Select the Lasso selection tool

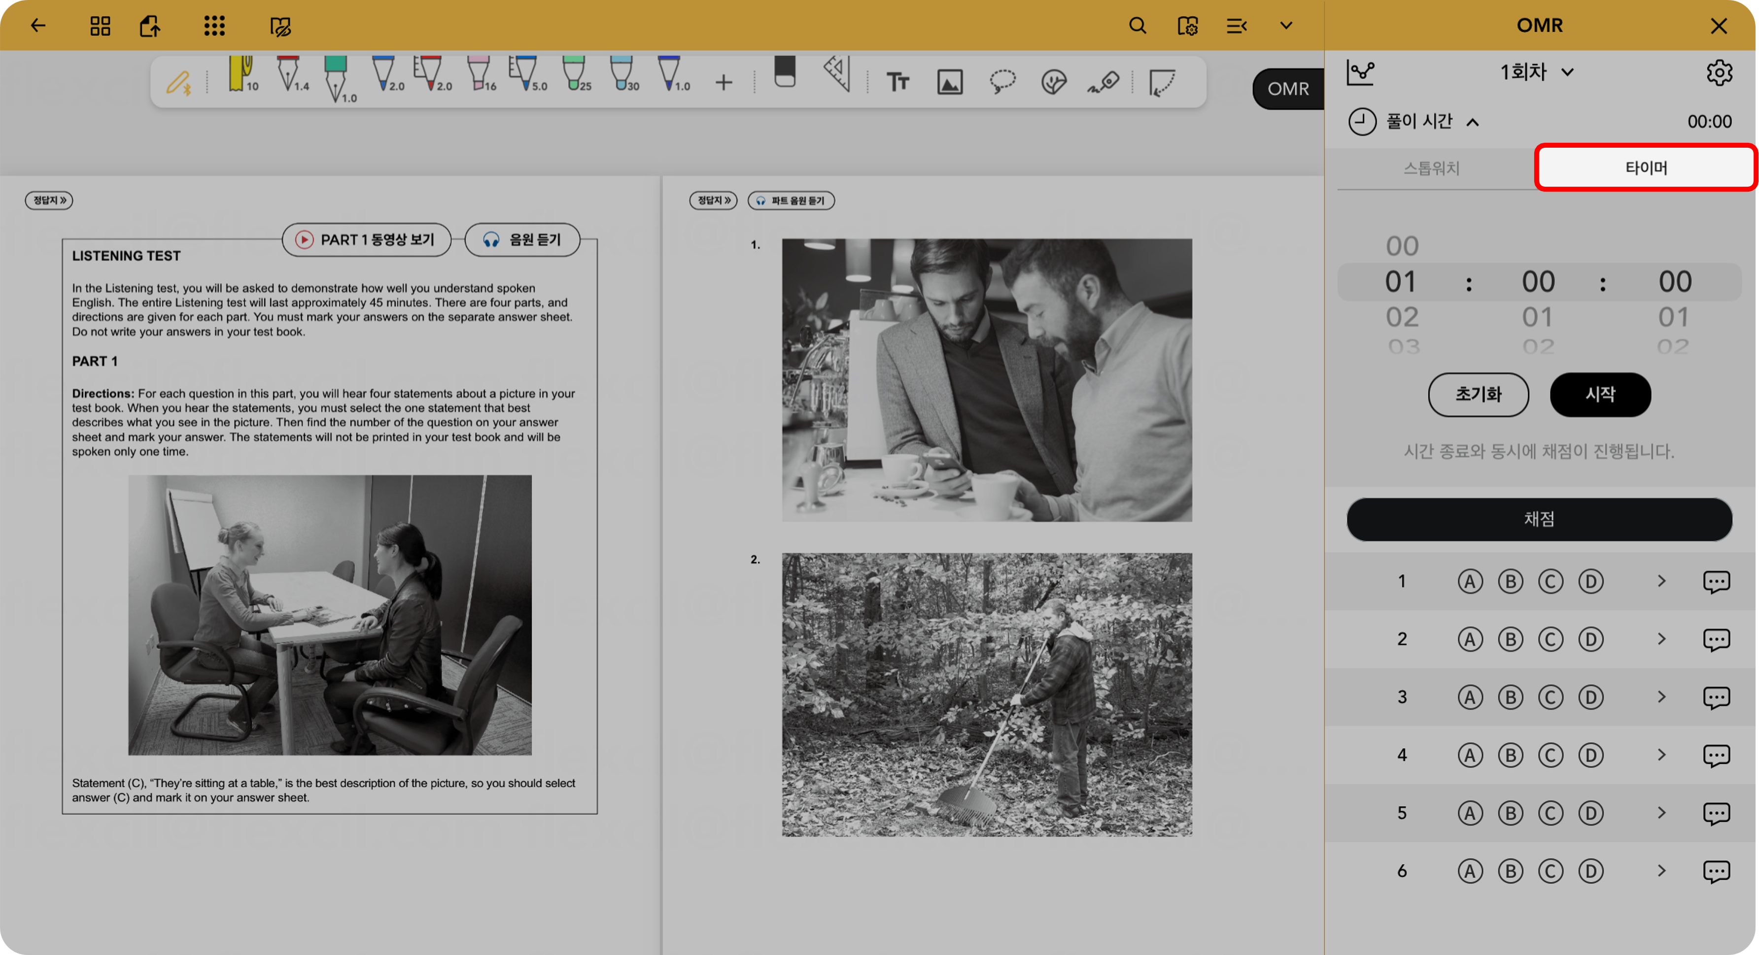[x=1002, y=82]
